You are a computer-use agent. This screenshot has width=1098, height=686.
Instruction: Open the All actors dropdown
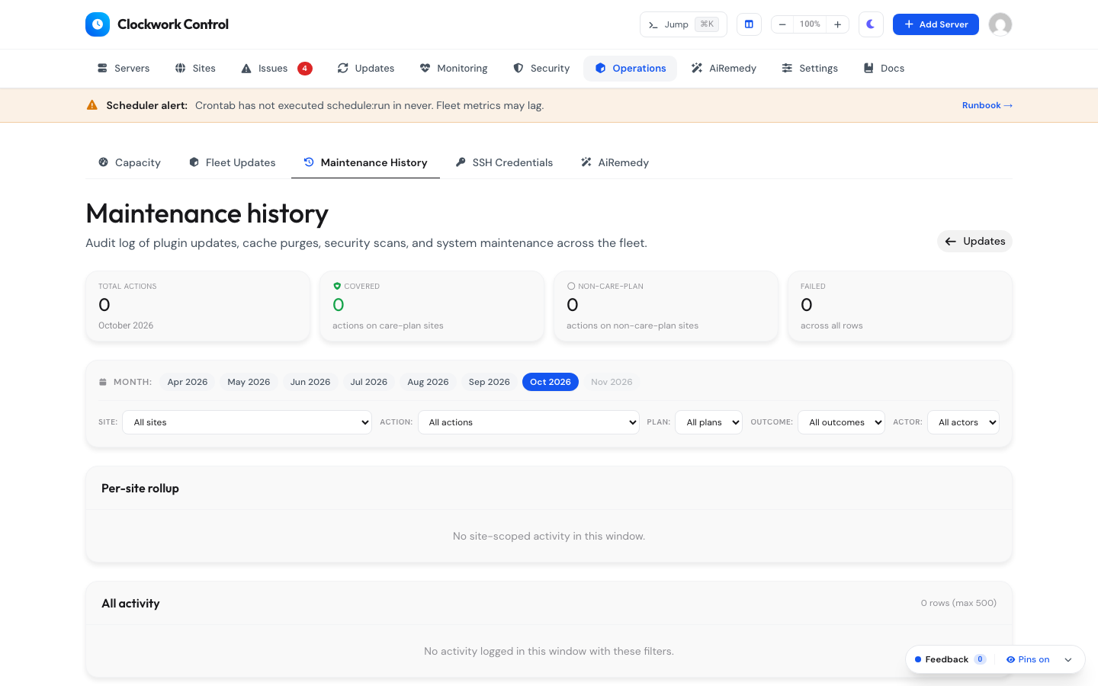[x=963, y=422]
